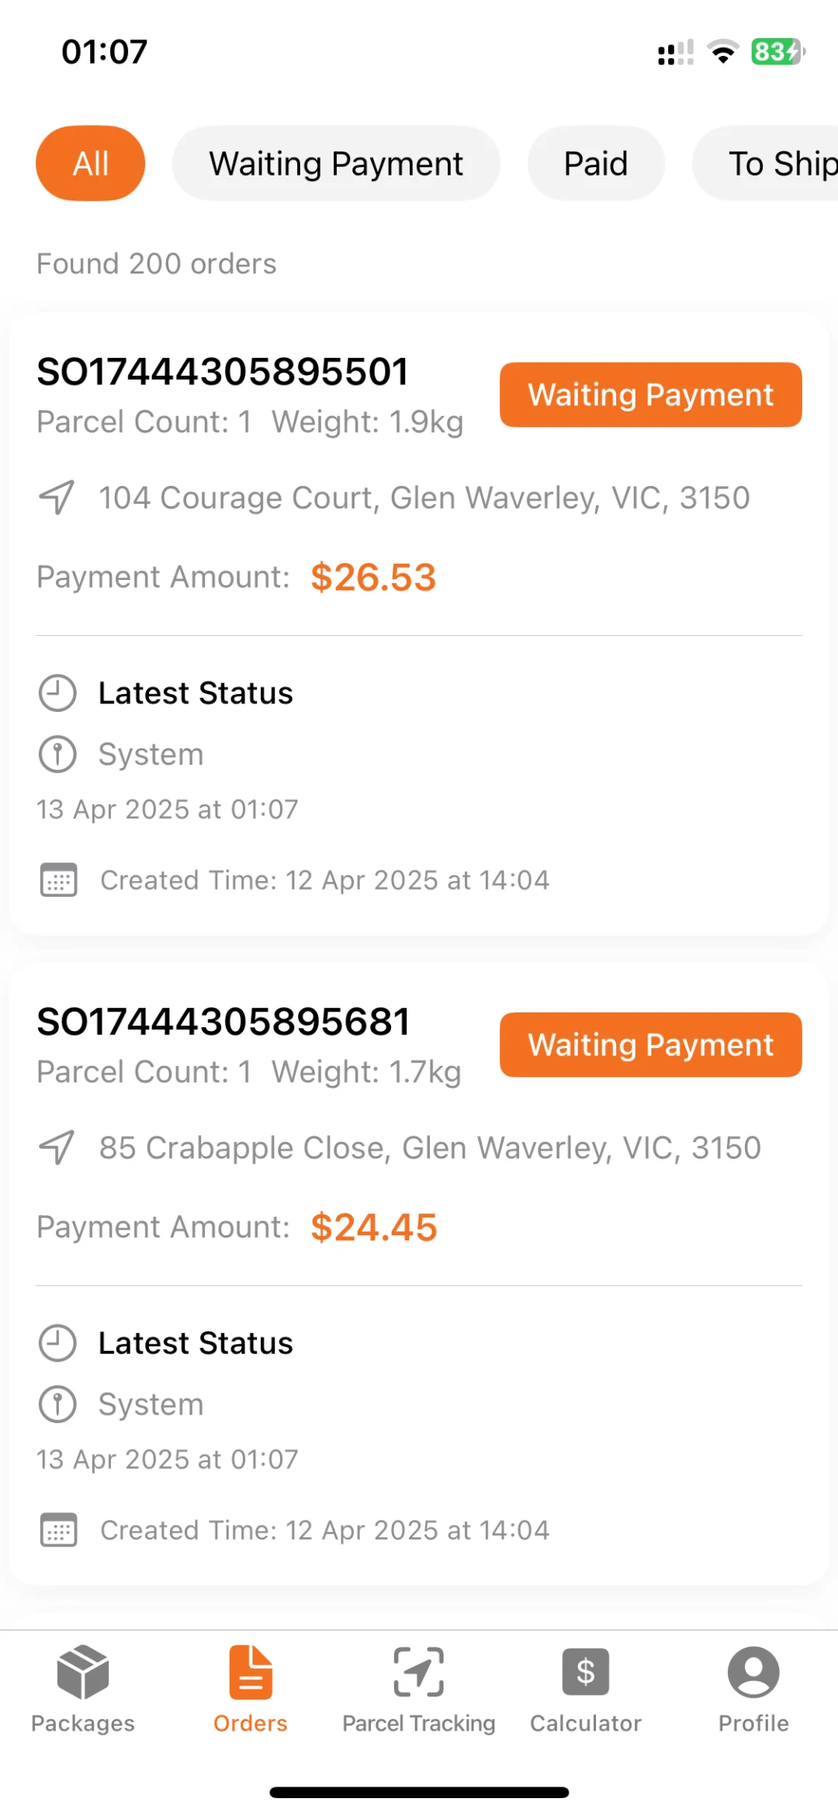The height and width of the screenshot is (1816, 838).
Task: Switch to the To Ship filter
Action: point(776,163)
